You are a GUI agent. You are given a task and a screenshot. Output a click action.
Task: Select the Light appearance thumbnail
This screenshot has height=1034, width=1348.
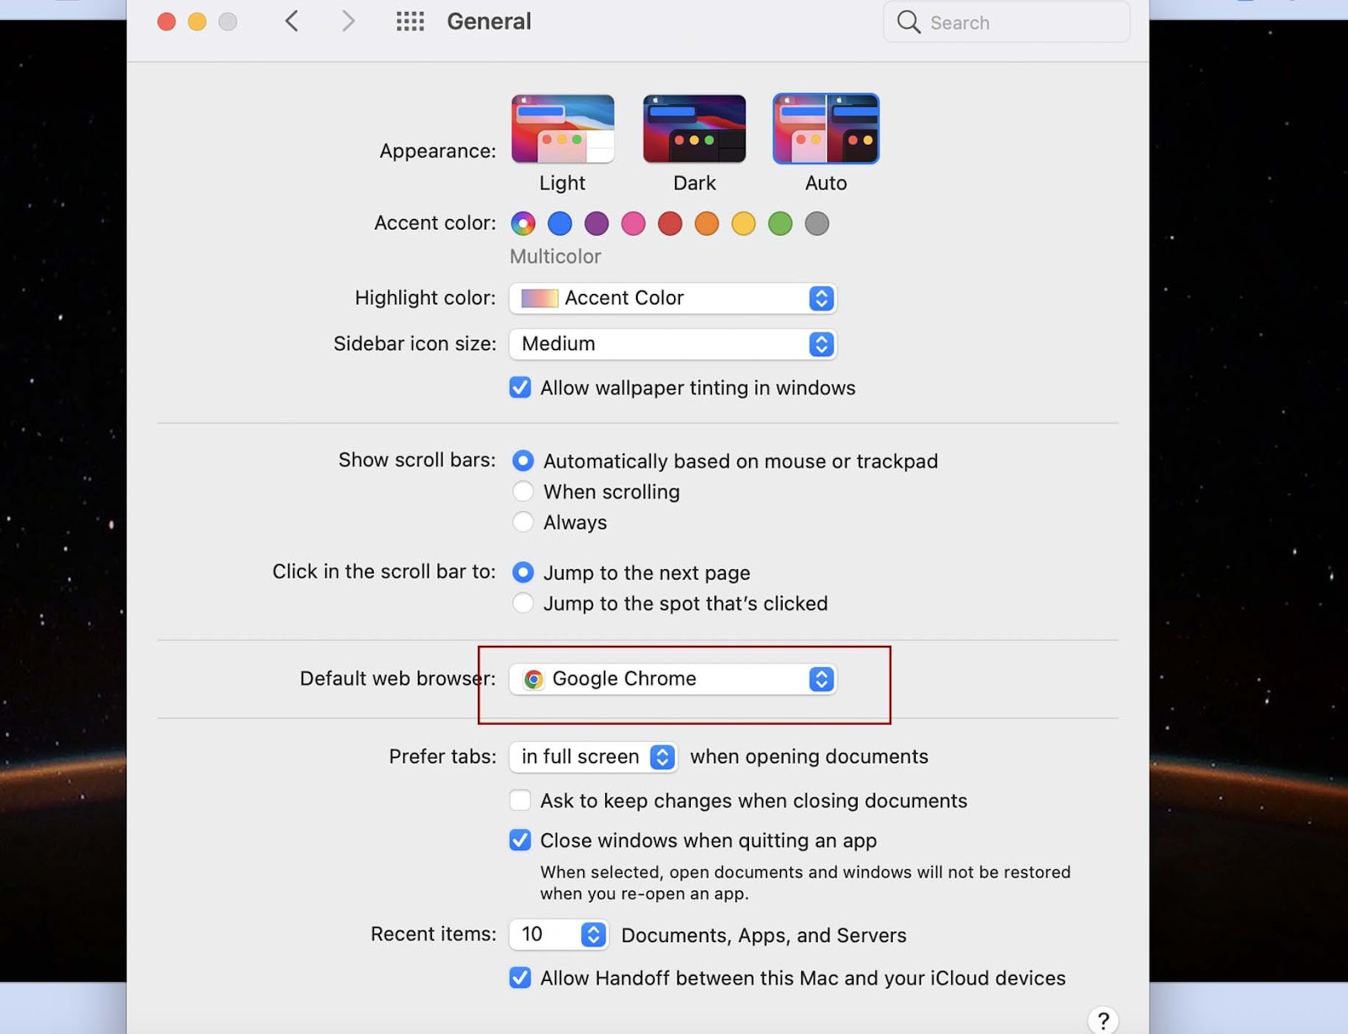point(563,129)
